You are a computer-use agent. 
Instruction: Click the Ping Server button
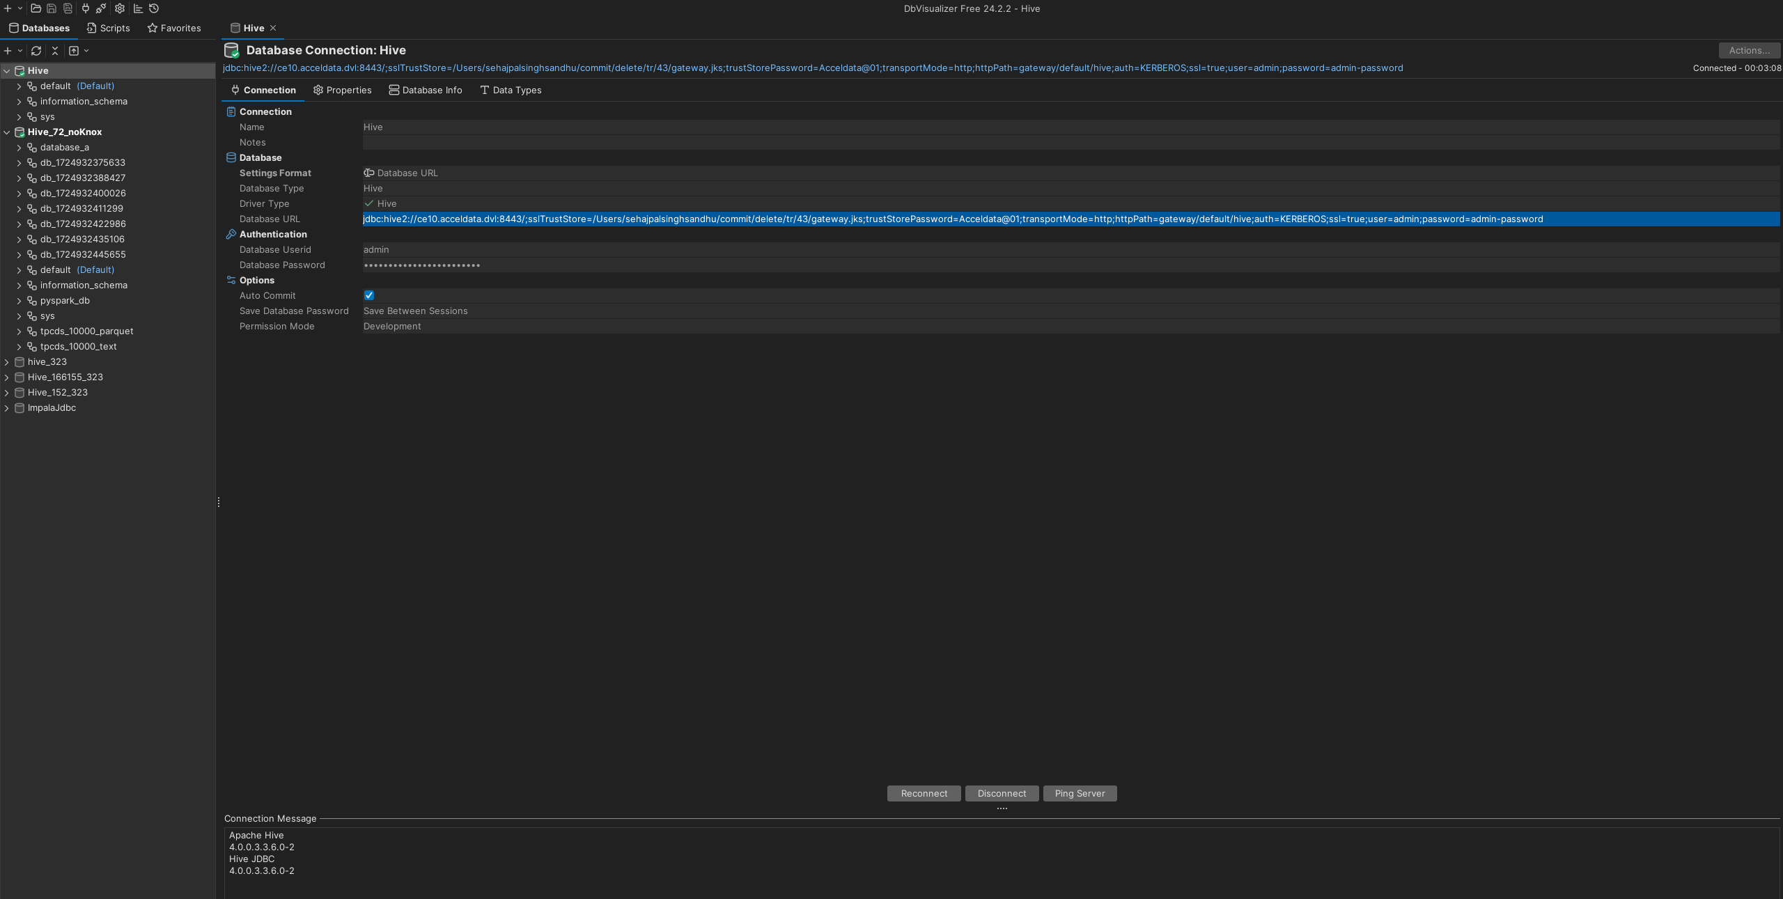click(x=1080, y=794)
